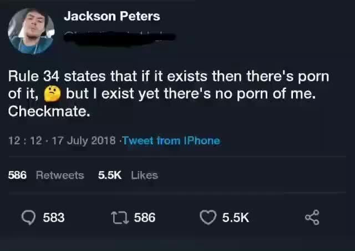Click the 5.5K count next to heart
Viewport: 355px width, 251px height.
click(x=236, y=218)
